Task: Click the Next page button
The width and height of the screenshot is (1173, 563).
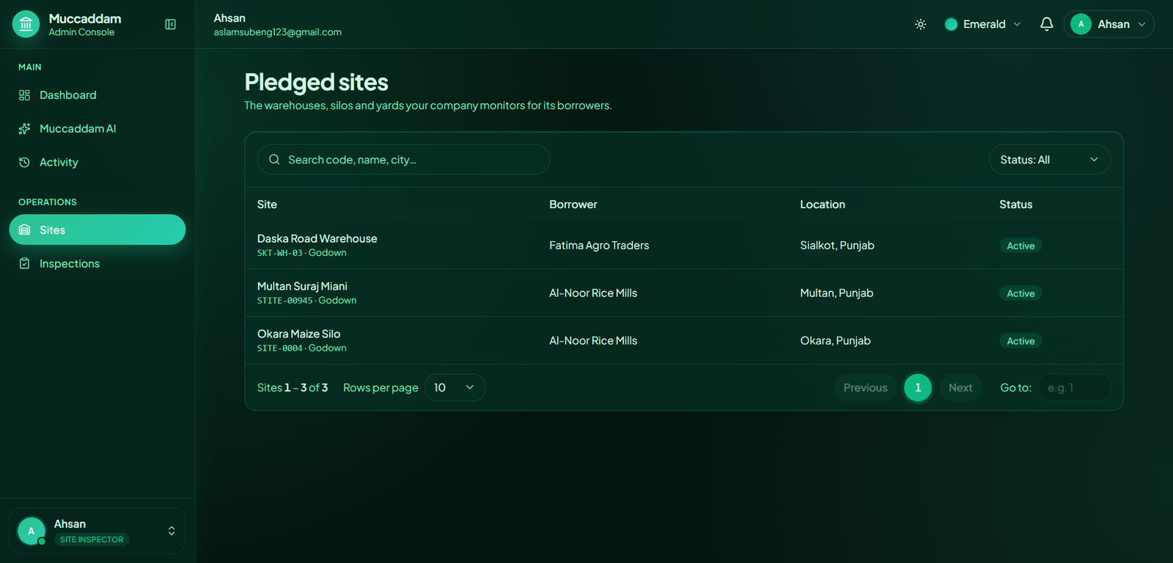Action: point(960,388)
